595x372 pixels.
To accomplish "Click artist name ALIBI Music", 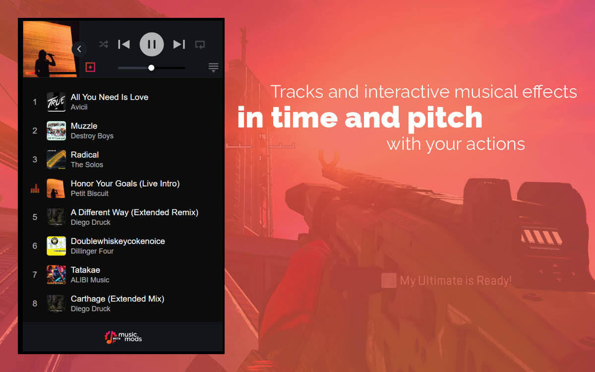I will click(x=90, y=280).
